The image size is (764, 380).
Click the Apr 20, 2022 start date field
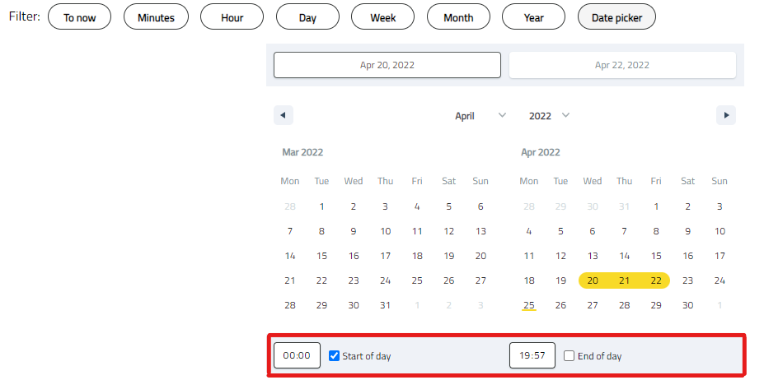pyautogui.click(x=387, y=65)
